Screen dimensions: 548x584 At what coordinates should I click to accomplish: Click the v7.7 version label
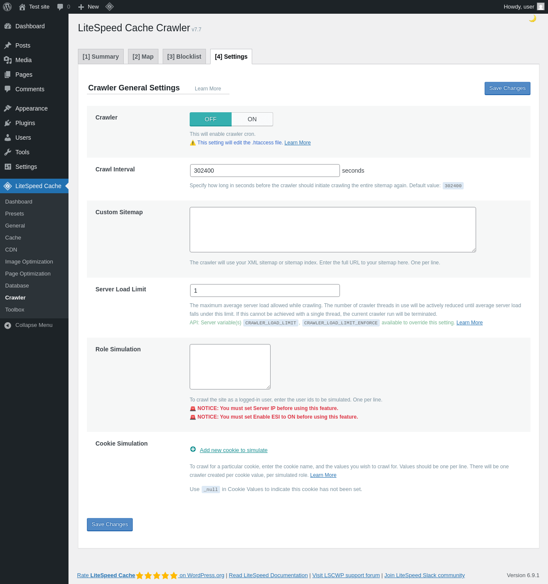pos(197,30)
